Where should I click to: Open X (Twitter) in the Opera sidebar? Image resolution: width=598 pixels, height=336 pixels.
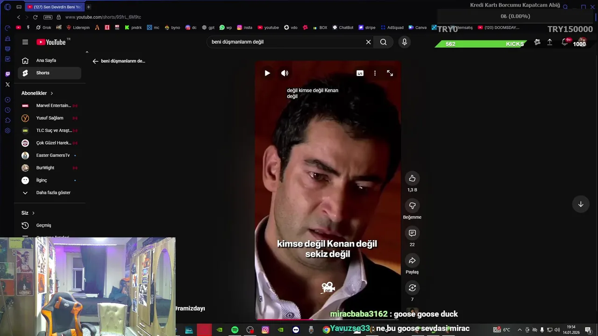click(x=7, y=84)
